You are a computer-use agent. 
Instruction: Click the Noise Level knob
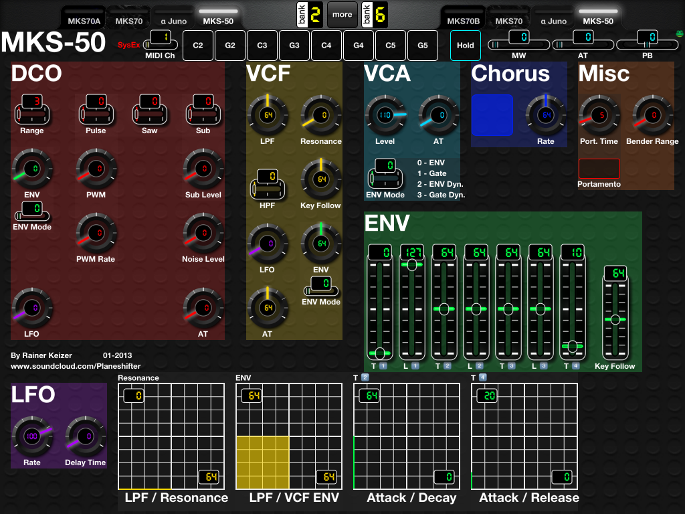pos(203,233)
